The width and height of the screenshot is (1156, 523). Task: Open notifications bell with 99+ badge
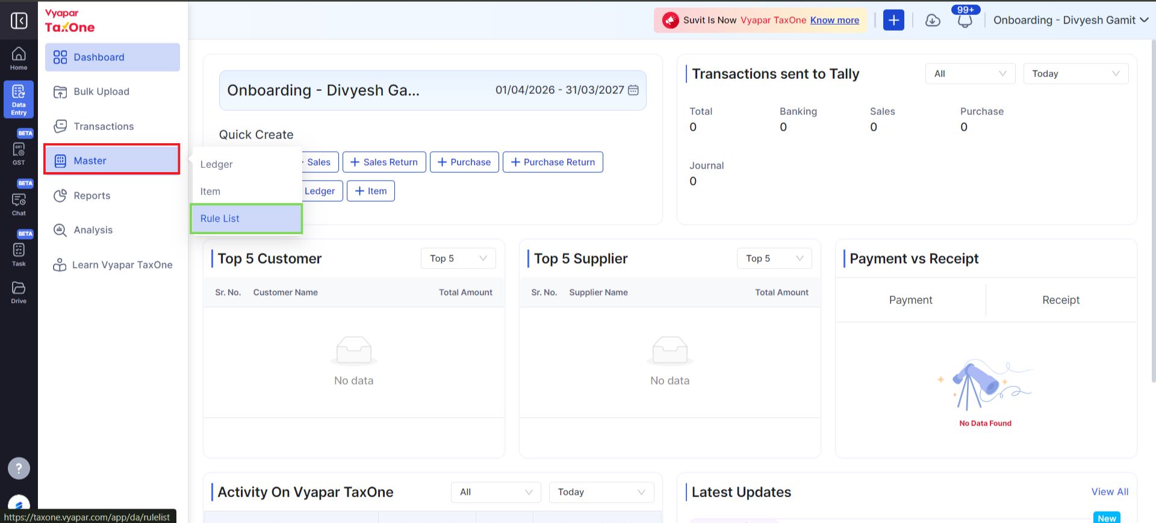965,20
